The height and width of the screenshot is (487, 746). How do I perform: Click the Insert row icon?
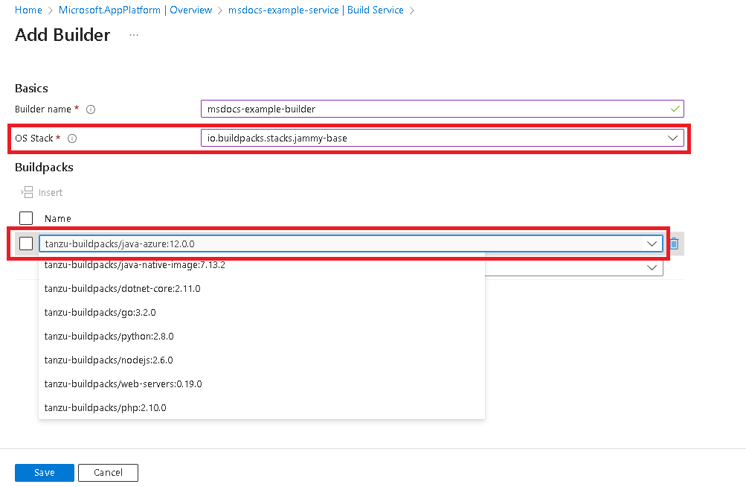(x=28, y=192)
